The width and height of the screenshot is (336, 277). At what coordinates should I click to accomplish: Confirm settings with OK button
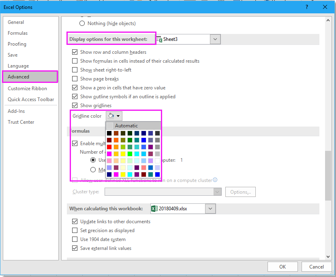click(x=282, y=266)
